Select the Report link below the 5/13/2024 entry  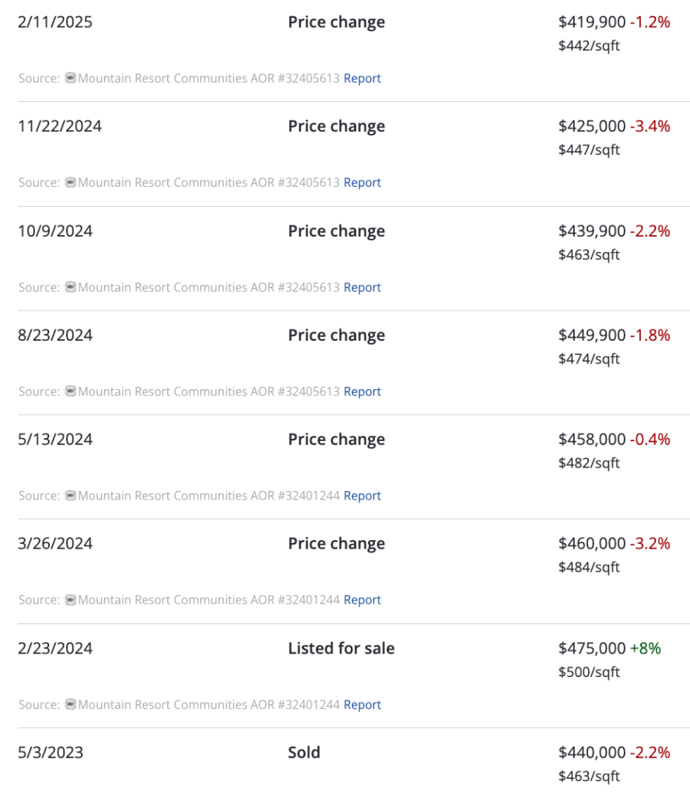[362, 496]
